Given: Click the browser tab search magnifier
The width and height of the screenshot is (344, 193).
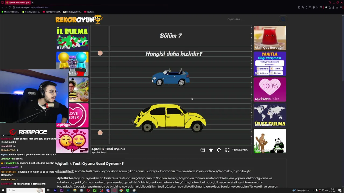Looking at the screenshot, I should click(x=330, y=2).
